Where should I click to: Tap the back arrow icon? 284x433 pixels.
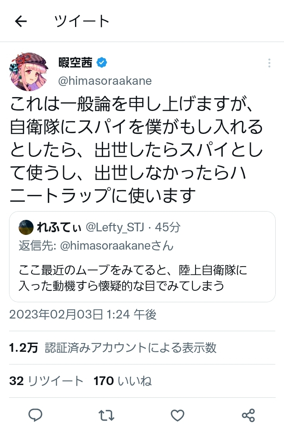click(21, 21)
